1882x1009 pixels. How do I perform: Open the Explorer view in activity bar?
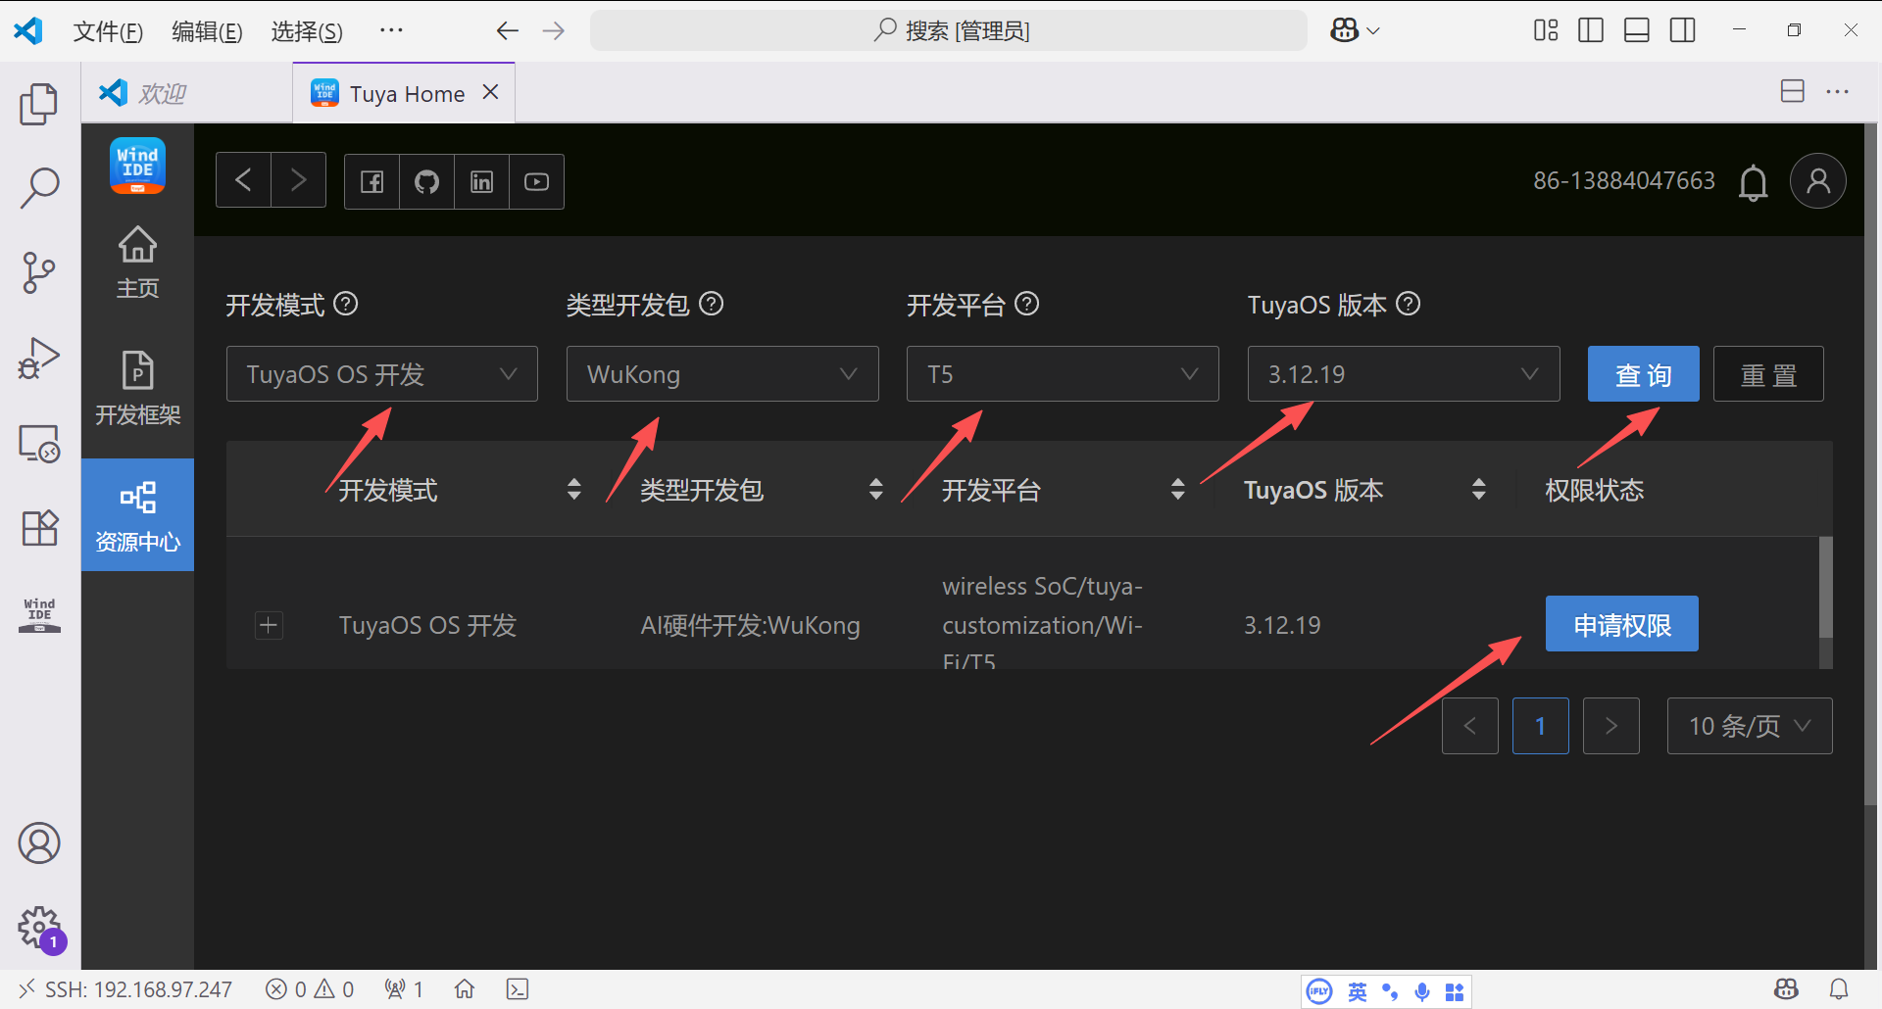point(39,104)
